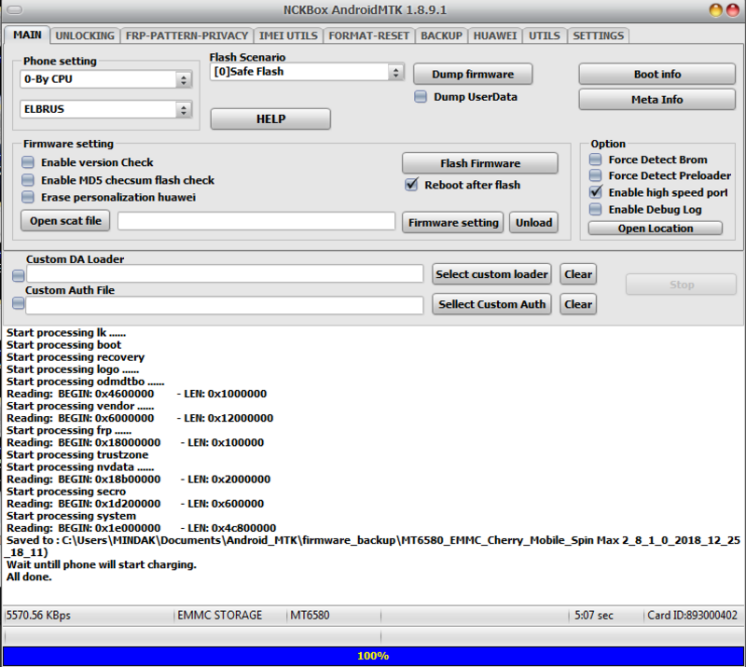The image size is (746, 667).
Task: Click the Open Location button
Action: tap(656, 229)
